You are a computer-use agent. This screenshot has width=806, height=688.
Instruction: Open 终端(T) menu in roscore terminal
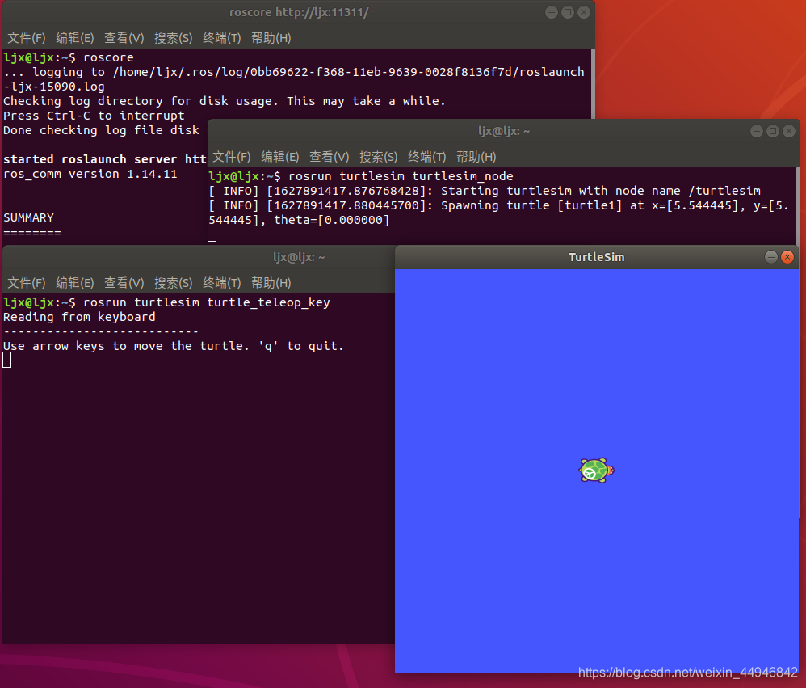pyautogui.click(x=221, y=38)
